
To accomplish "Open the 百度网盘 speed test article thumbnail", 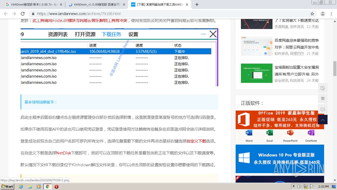I will 257,24.
